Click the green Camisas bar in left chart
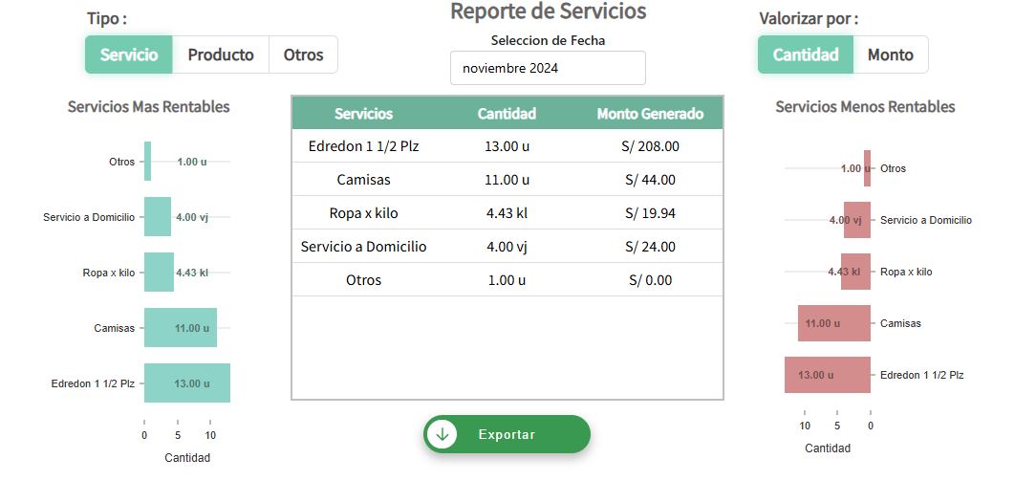Image resolution: width=1036 pixels, height=481 pixels. [x=180, y=328]
